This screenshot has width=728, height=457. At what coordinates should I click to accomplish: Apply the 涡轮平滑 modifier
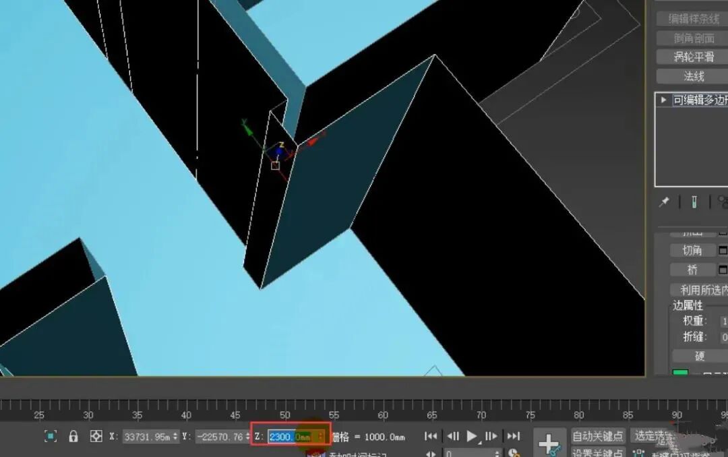click(x=693, y=57)
